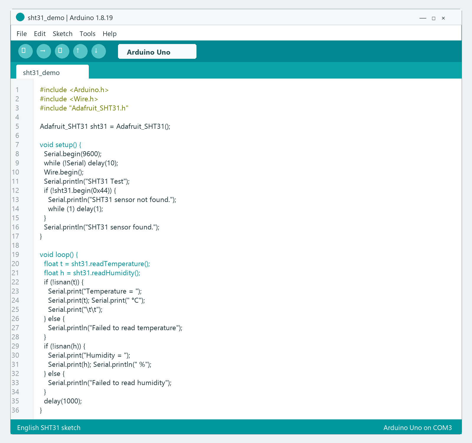Click the Serial.print("\t\t") line
The height and width of the screenshot is (443, 472).
[75, 310]
